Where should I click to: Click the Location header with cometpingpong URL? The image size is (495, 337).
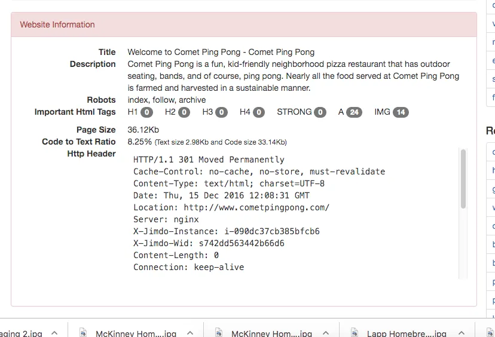click(231, 207)
